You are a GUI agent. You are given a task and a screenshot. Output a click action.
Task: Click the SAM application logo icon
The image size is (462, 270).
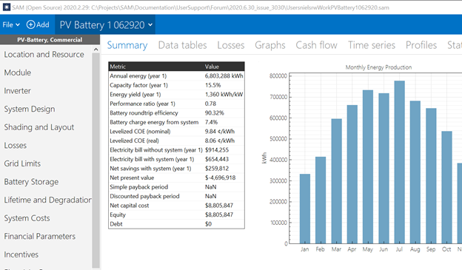pos(6,7)
